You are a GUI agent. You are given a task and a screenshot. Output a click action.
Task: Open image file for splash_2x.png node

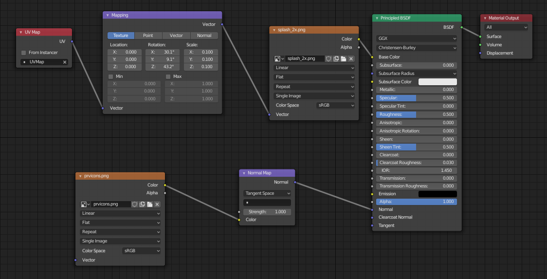(x=344, y=58)
